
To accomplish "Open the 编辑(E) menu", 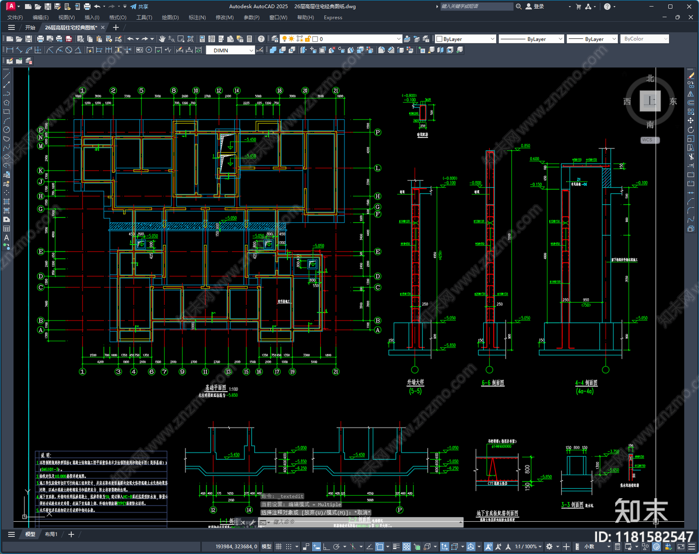I will click(x=41, y=17).
